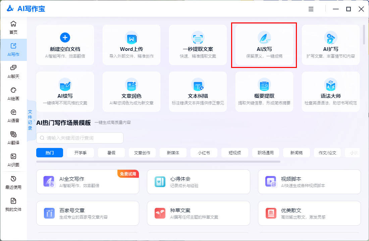
Task: Click the horizontal scrollbar under category tabs
Action: point(158,162)
